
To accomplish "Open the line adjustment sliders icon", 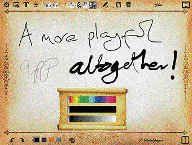I will pos(36,5).
